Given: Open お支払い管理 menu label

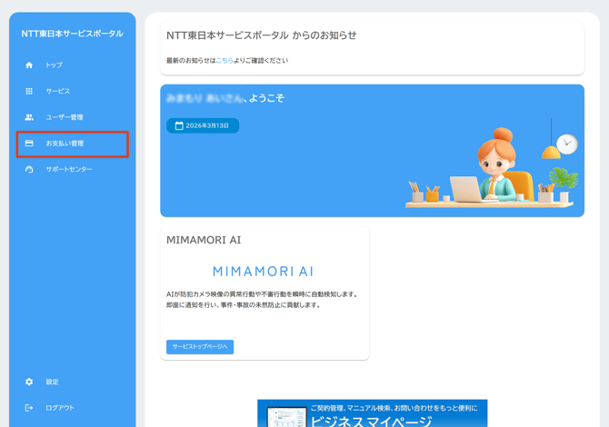Looking at the screenshot, I should point(65,144).
